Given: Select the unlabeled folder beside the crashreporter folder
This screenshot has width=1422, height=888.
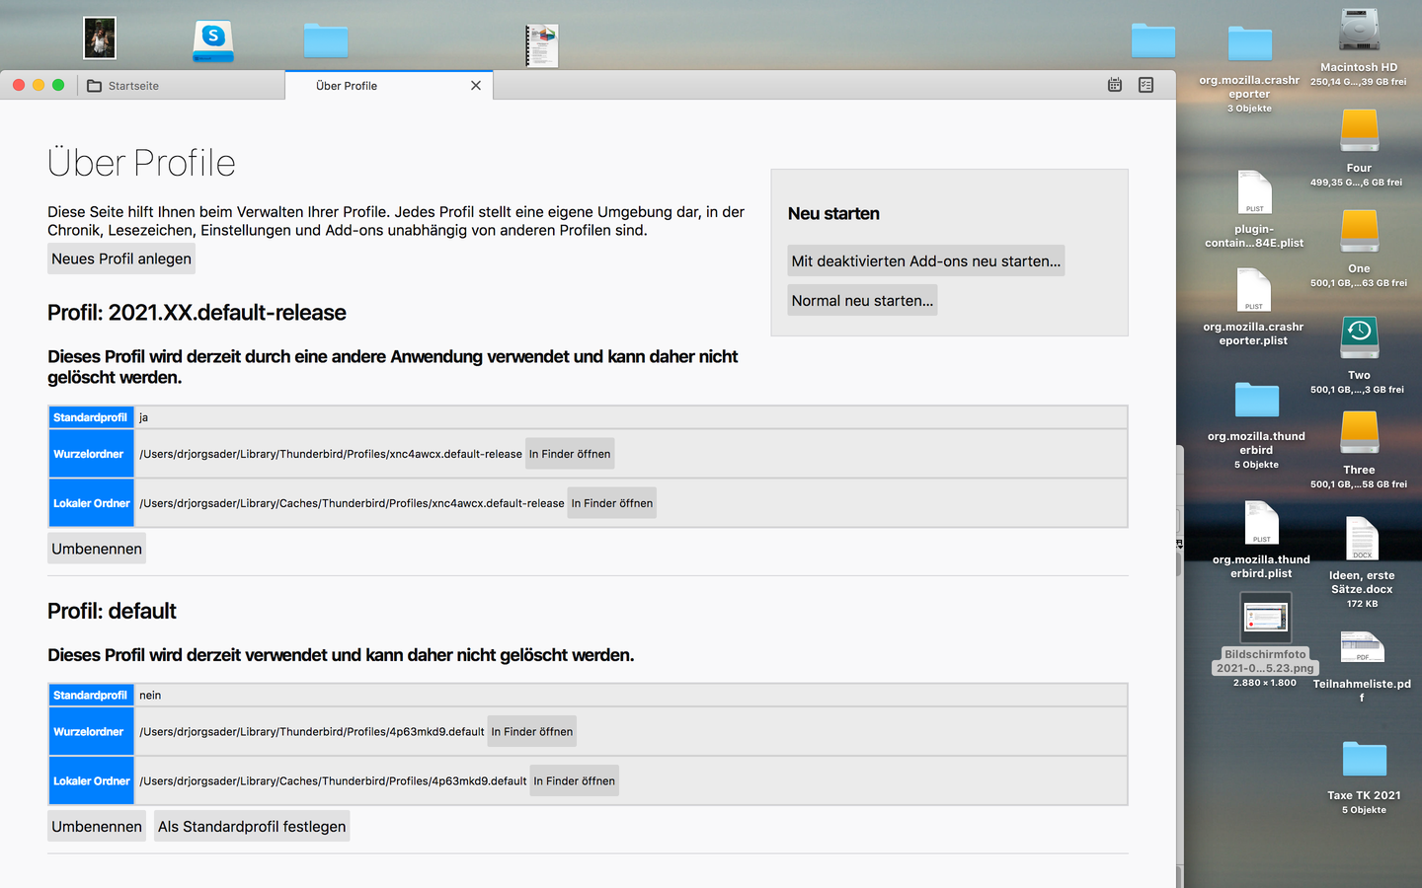Looking at the screenshot, I should [x=1153, y=41].
